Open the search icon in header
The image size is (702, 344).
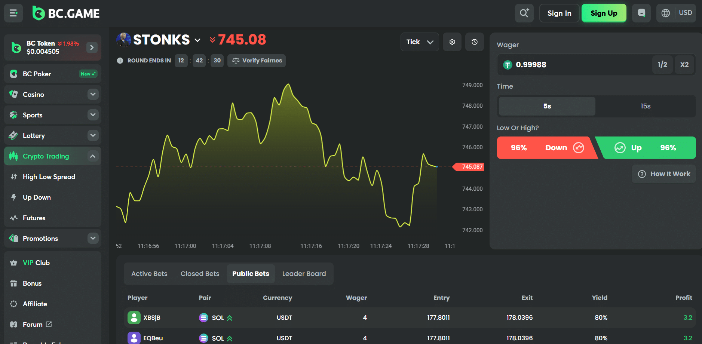point(524,13)
